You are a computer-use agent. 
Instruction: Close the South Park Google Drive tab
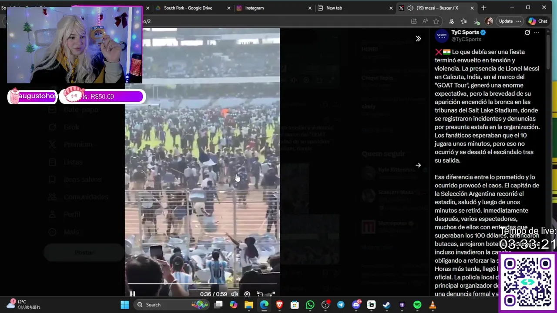(228, 8)
